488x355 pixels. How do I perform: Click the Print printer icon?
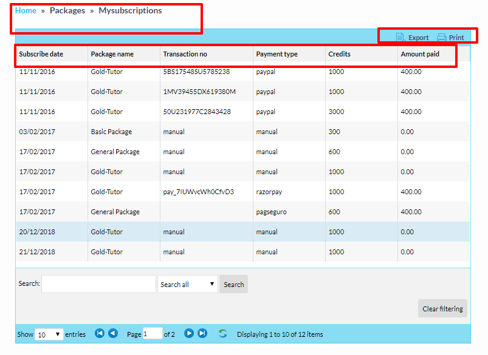(x=442, y=38)
